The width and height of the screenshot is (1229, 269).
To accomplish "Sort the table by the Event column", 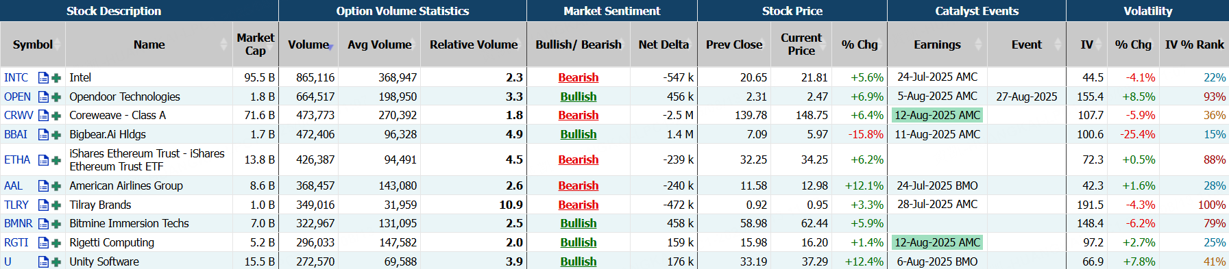I will click(x=1027, y=44).
